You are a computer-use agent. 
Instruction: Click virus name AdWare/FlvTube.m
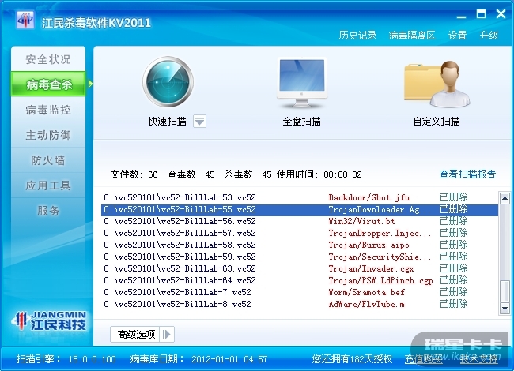[x=366, y=304]
